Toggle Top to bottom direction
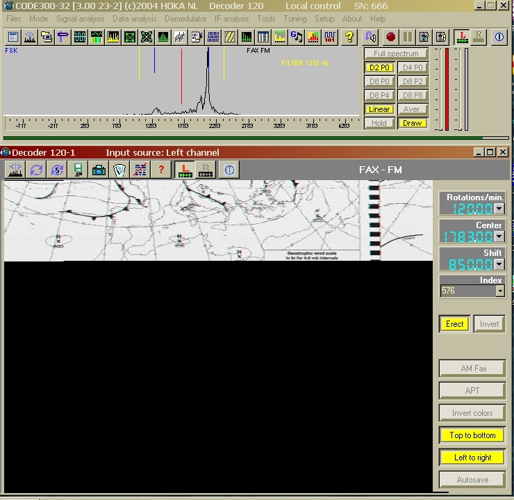Image resolution: width=514 pixels, height=500 pixels. click(x=472, y=435)
